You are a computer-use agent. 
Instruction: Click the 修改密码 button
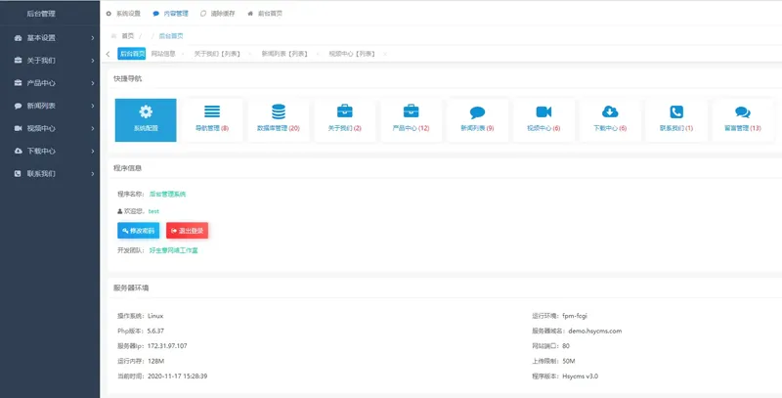point(138,230)
